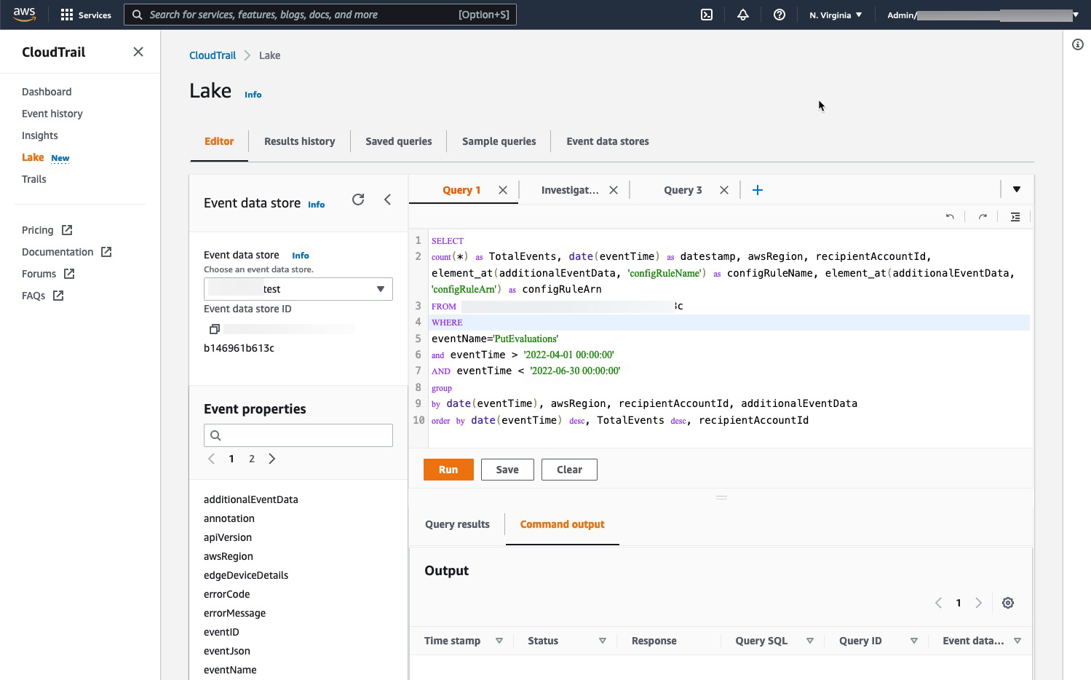
Task: Click the Event properties search field
Action: click(x=298, y=435)
